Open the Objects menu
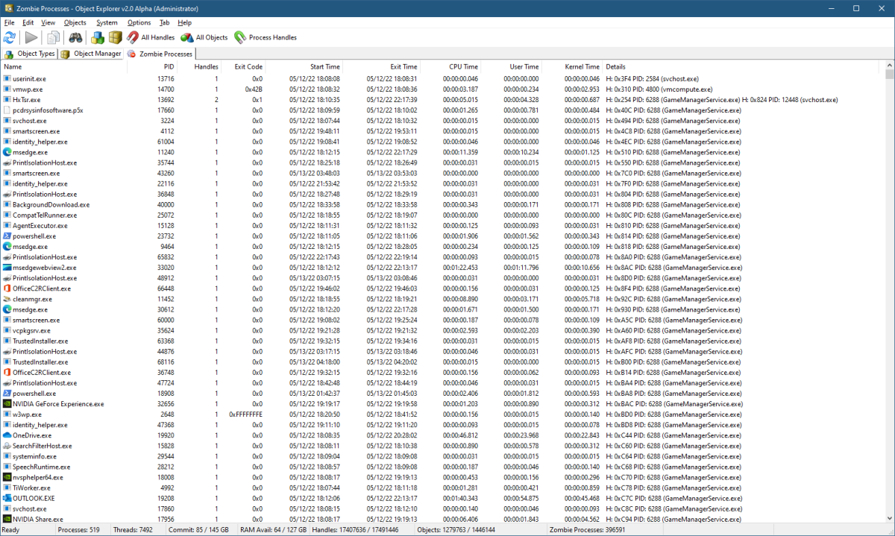895x536 pixels. tap(75, 22)
